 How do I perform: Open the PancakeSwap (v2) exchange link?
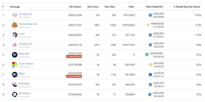[28, 24]
